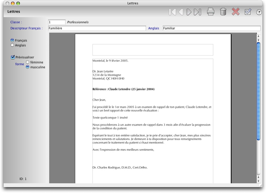
Task: Click the top scroll up arrow
Action: tap(258, 36)
